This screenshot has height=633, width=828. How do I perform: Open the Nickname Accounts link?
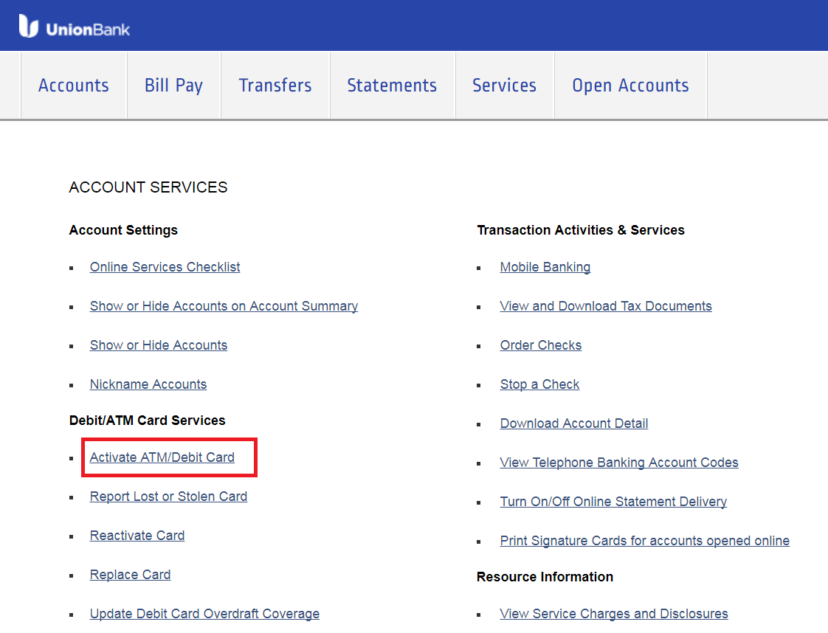(x=148, y=384)
